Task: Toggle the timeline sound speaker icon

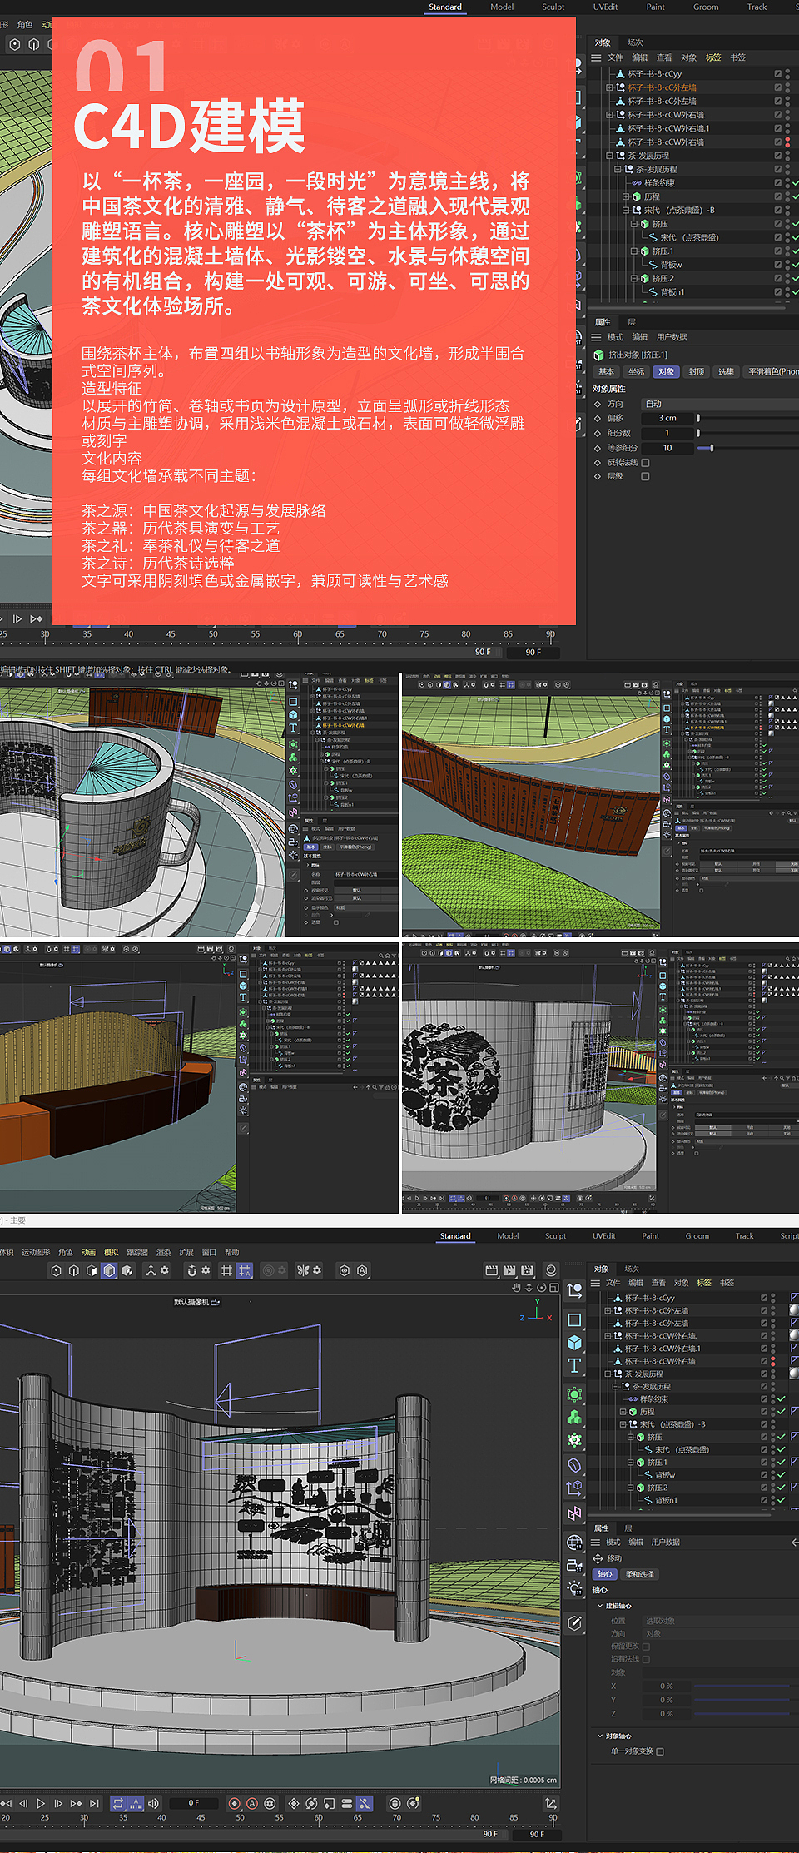Action: (x=153, y=1803)
